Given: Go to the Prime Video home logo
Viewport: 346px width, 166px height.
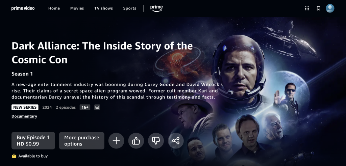Looking at the screenshot, I should pos(23,8).
